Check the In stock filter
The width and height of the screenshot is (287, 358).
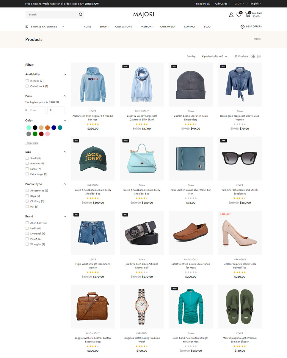pyautogui.click(x=27, y=81)
